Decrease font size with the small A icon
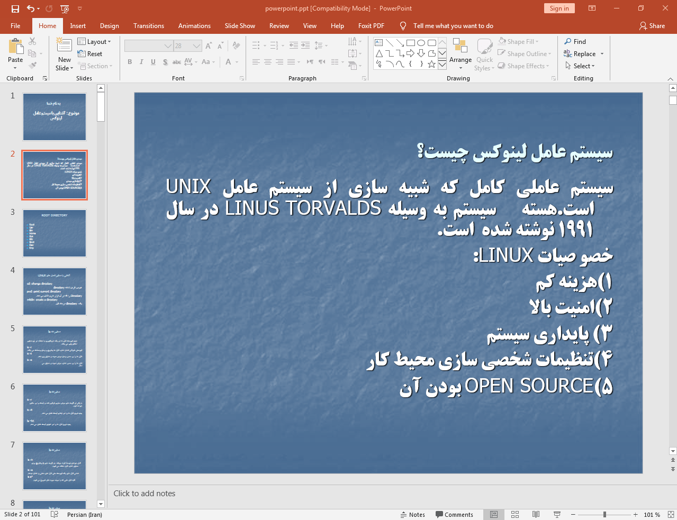 [220, 46]
